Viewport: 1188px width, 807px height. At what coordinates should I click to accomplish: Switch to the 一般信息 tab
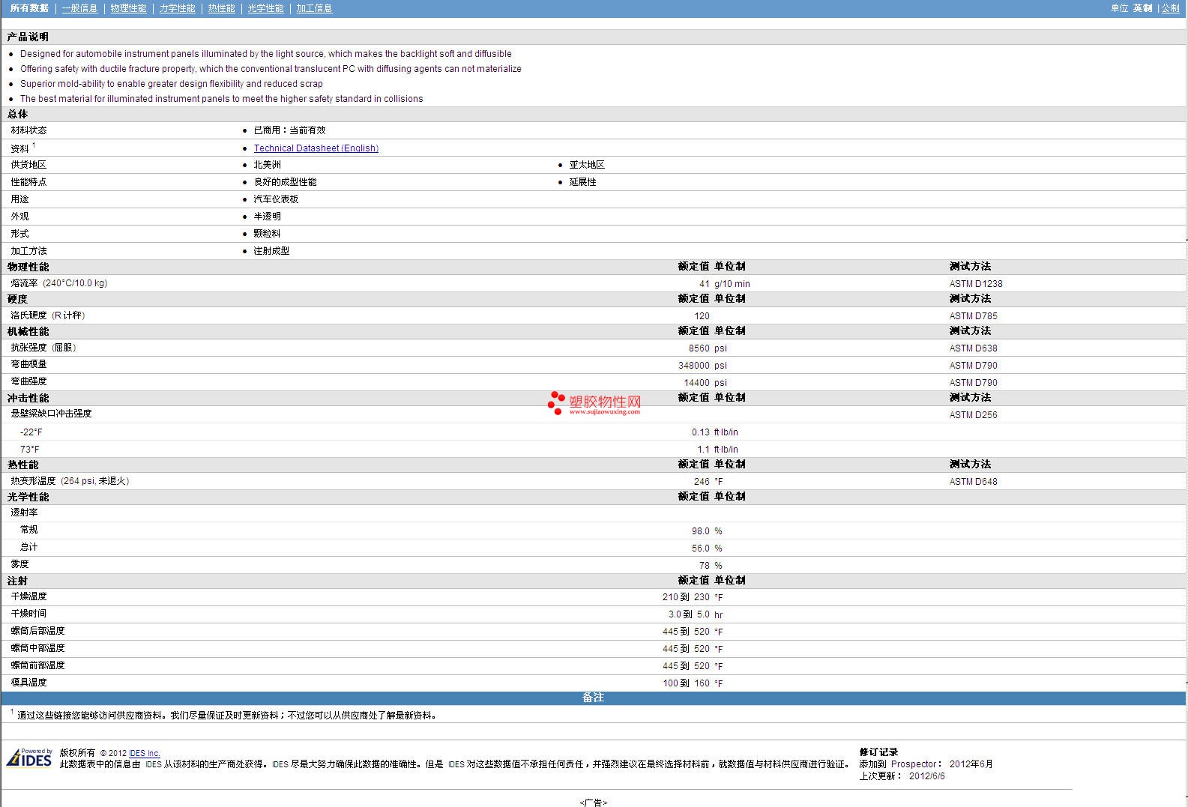[79, 8]
